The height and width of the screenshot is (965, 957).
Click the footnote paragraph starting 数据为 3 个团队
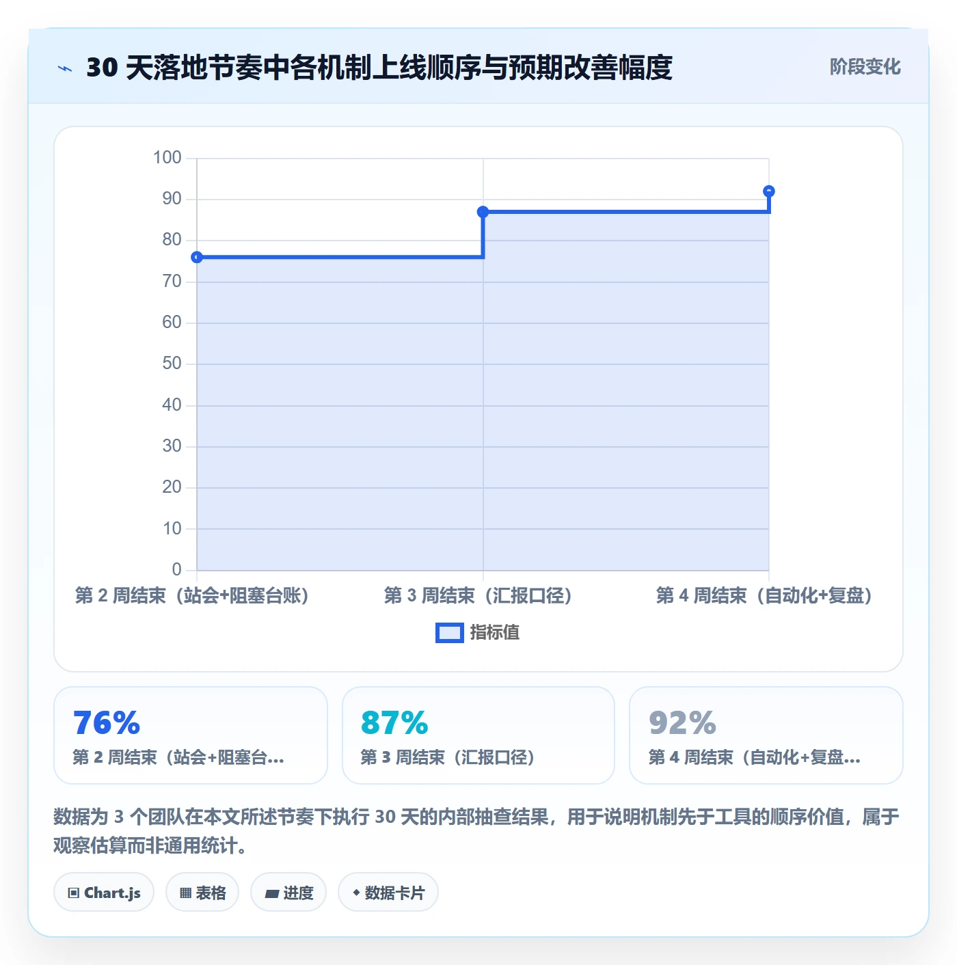pyautogui.click(x=477, y=831)
